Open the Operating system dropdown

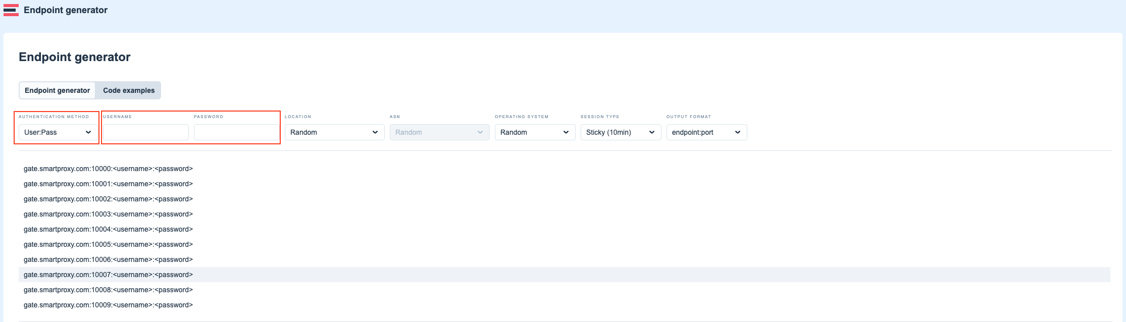535,132
